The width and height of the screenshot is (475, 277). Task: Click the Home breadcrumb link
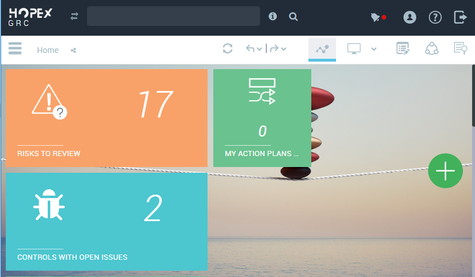coord(48,50)
